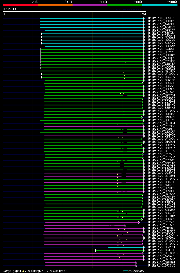Open the UniRef100_Q69Q33 entry

pyautogui.click(x=161, y=99)
